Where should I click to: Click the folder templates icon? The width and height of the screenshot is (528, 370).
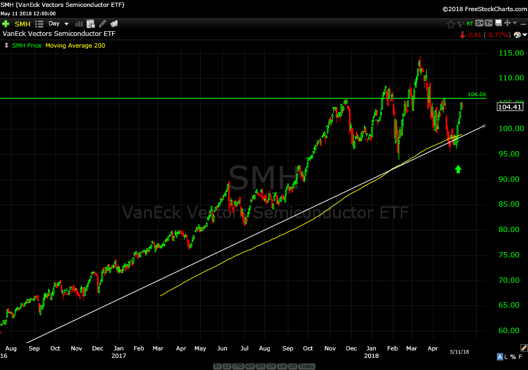114,24
